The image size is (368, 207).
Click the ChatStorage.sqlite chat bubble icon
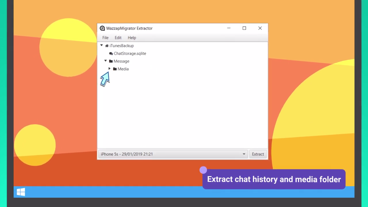pyautogui.click(x=111, y=53)
